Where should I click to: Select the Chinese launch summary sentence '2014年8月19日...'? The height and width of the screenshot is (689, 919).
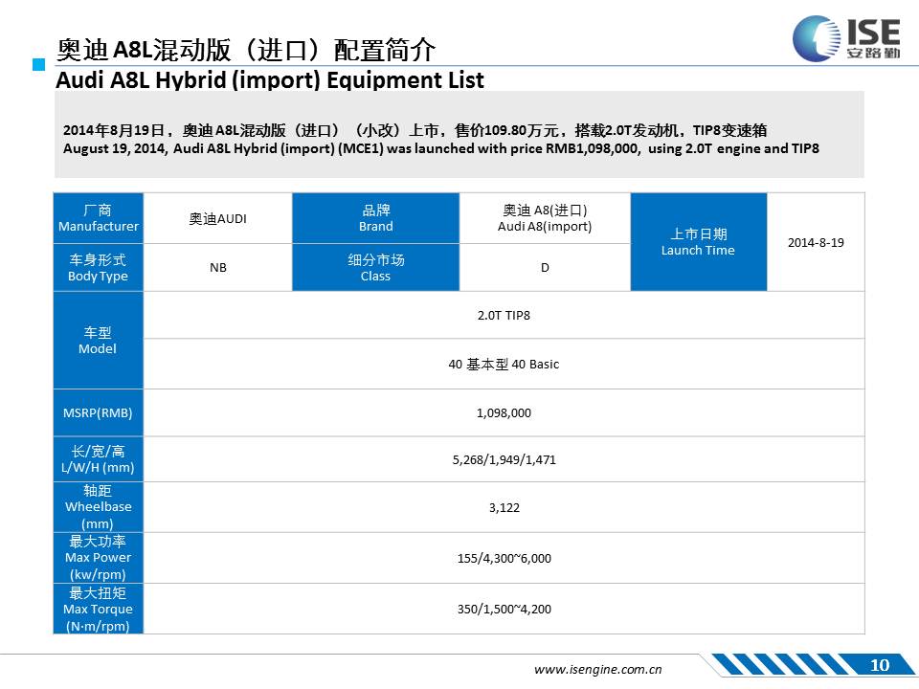coord(415,130)
